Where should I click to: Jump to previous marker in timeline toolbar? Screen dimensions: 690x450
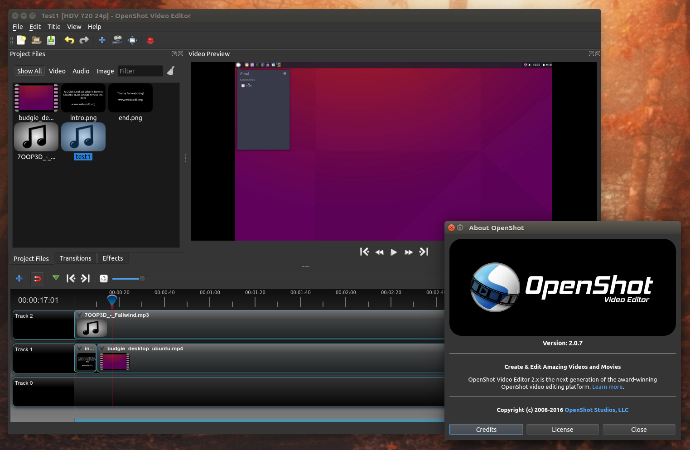71,278
